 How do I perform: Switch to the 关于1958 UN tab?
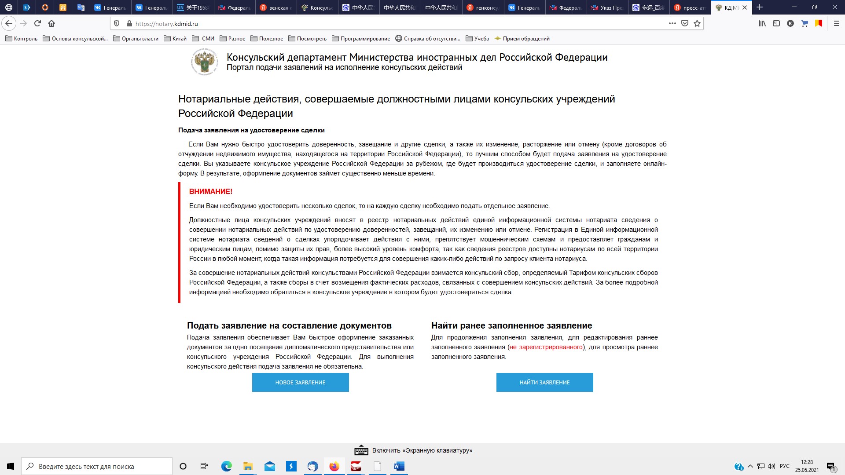(x=192, y=7)
